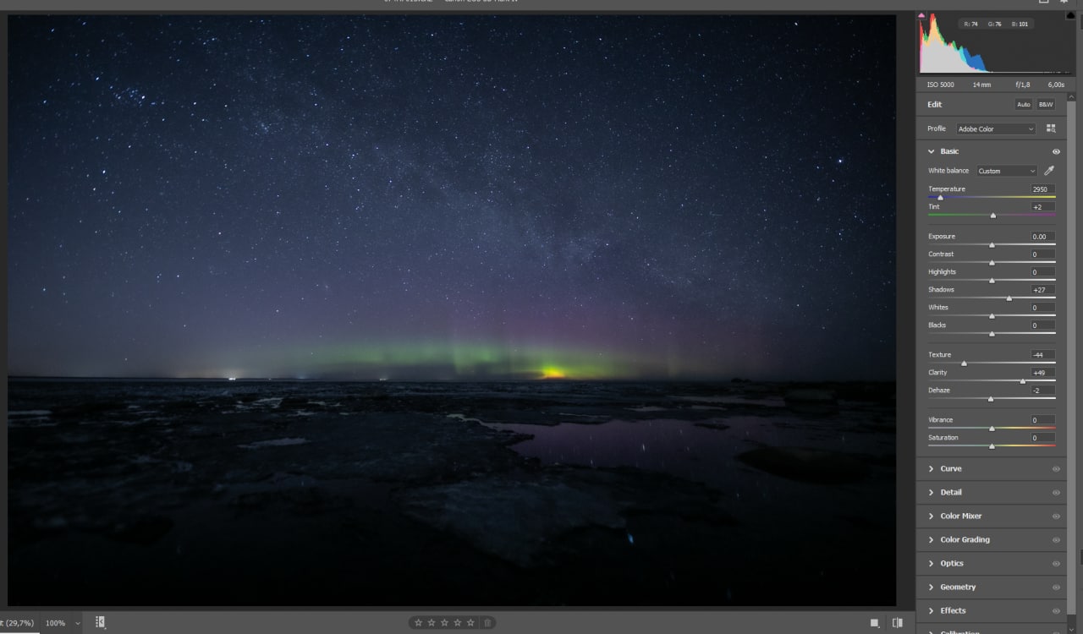Click the Edit heading label
Image resolution: width=1083 pixels, height=634 pixels.
click(x=934, y=105)
